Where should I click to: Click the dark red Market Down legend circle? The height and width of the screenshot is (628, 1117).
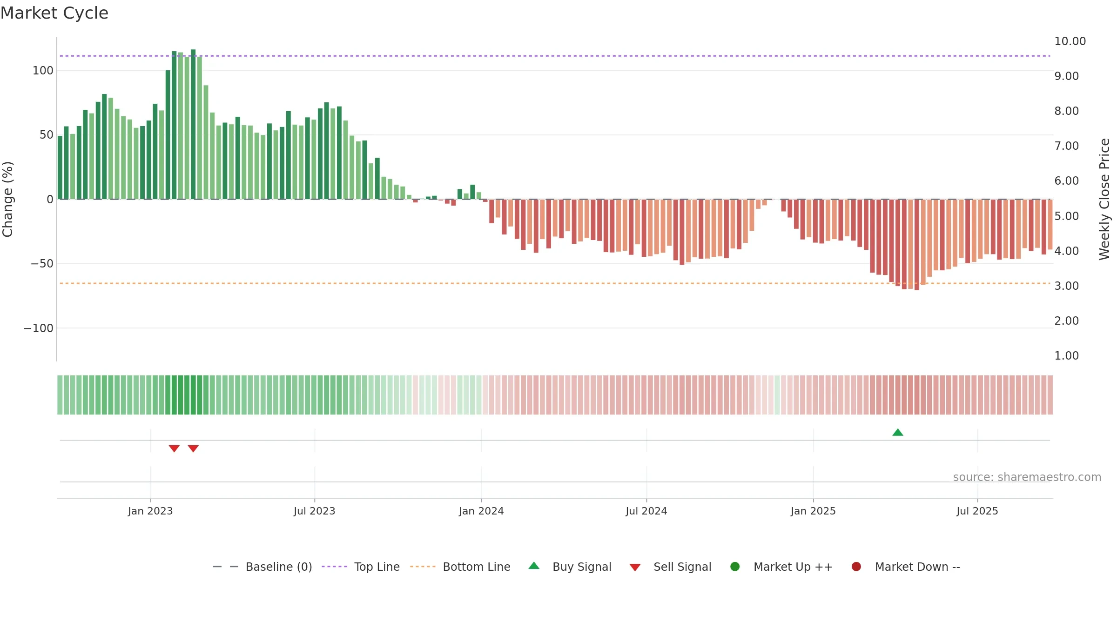pyautogui.click(x=856, y=567)
